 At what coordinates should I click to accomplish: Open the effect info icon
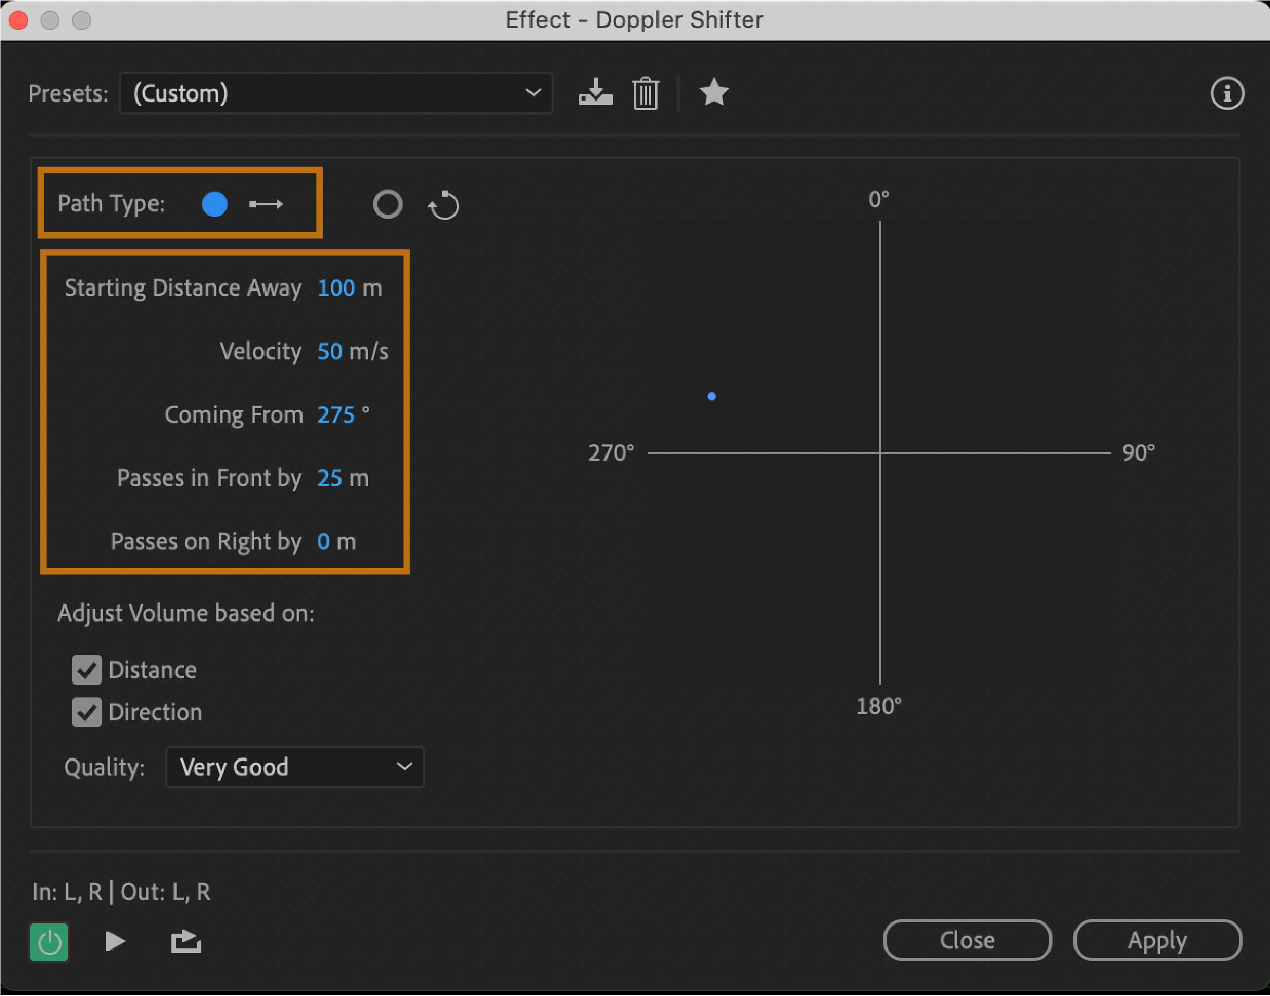click(x=1227, y=93)
